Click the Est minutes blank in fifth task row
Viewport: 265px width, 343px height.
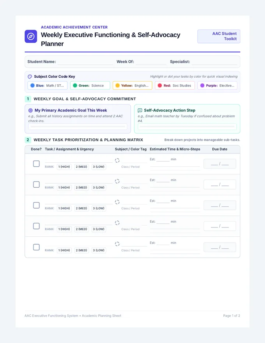tap(163, 243)
